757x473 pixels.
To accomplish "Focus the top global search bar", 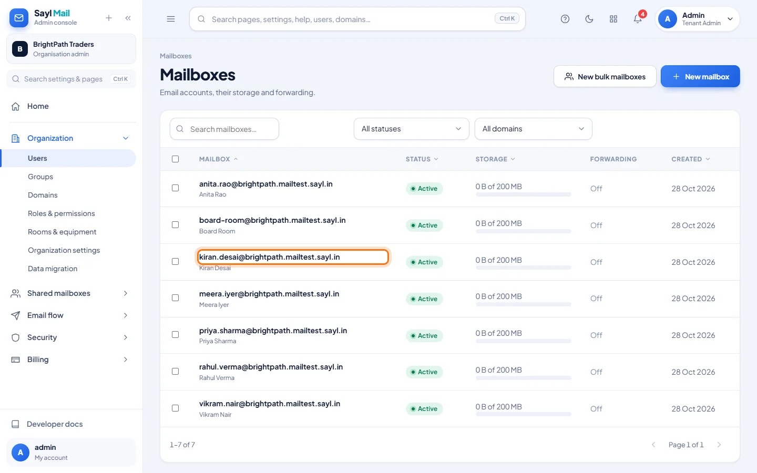I will tap(357, 19).
